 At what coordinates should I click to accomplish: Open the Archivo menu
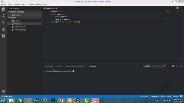point(3,4)
